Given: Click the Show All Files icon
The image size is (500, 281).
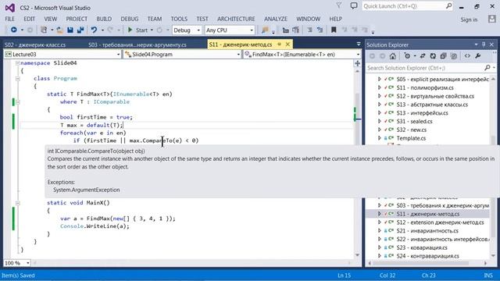Looking at the screenshot, I should tap(454, 56).
